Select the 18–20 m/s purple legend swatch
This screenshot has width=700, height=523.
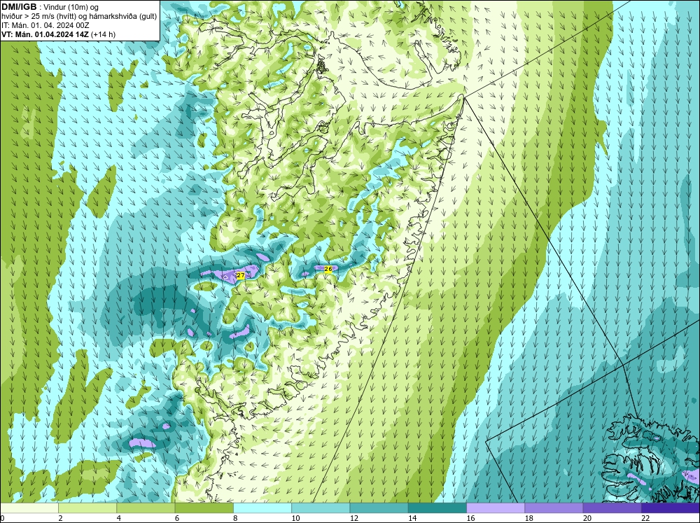point(554,508)
